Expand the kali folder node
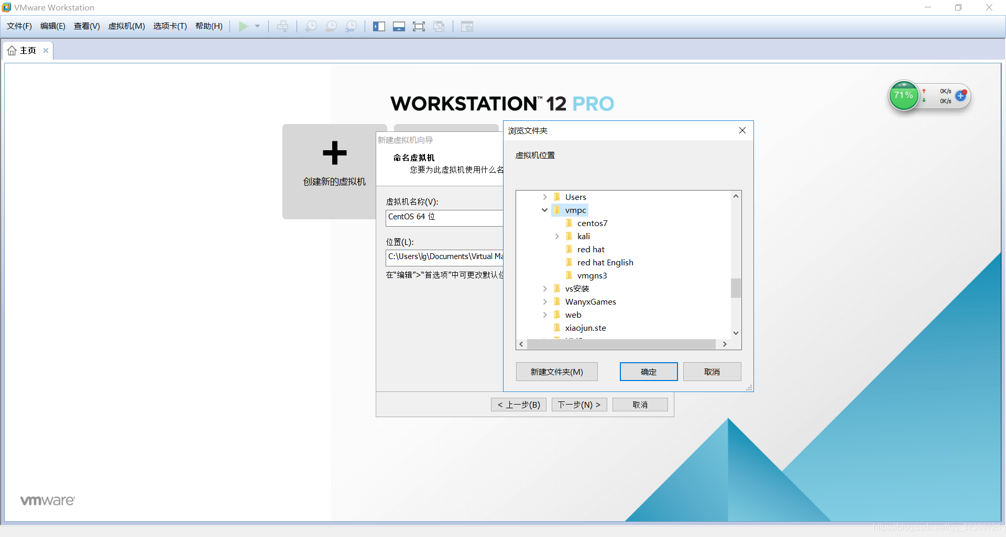1006x537 pixels. click(557, 236)
